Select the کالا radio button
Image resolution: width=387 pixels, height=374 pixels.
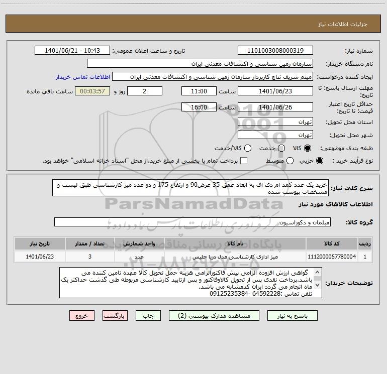point(308,148)
